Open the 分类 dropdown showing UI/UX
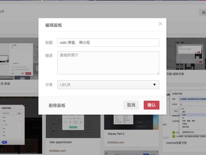 coord(108,85)
